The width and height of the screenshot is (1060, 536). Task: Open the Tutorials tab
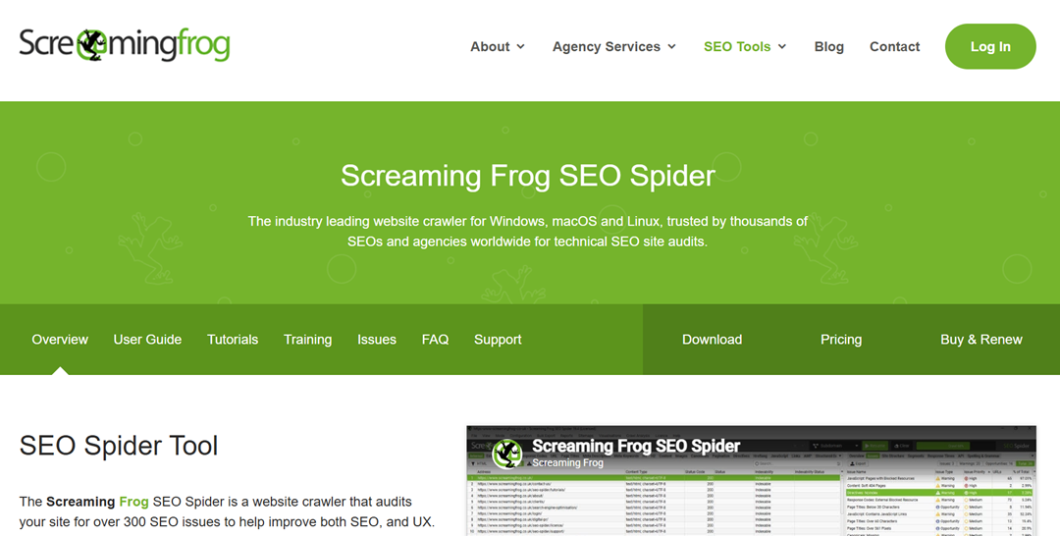(x=233, y=340)
